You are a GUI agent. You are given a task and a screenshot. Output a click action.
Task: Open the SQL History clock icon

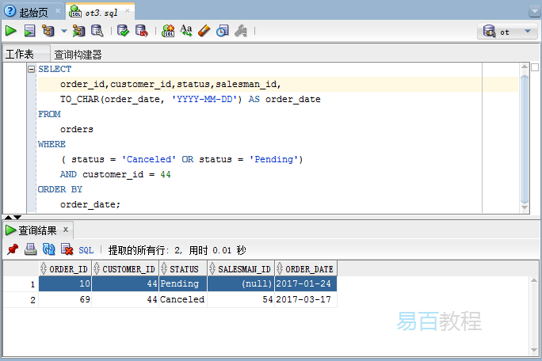[223, 31]
